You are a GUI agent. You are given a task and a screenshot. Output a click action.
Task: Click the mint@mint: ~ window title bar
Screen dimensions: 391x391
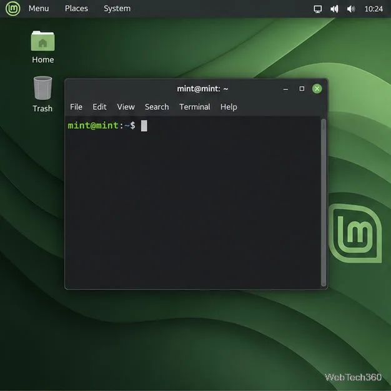tap(196, 89)
